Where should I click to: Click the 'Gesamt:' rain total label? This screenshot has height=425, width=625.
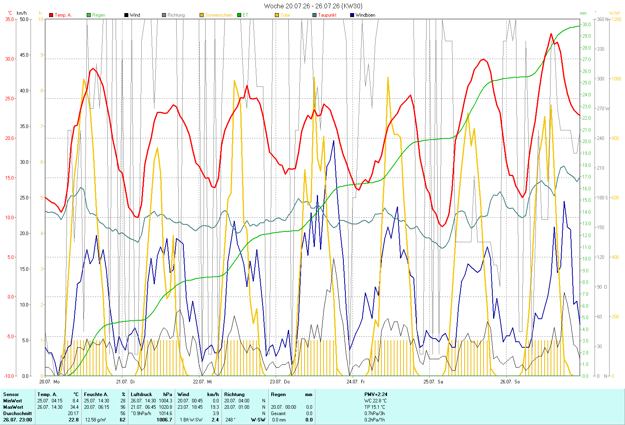point(278,414)
